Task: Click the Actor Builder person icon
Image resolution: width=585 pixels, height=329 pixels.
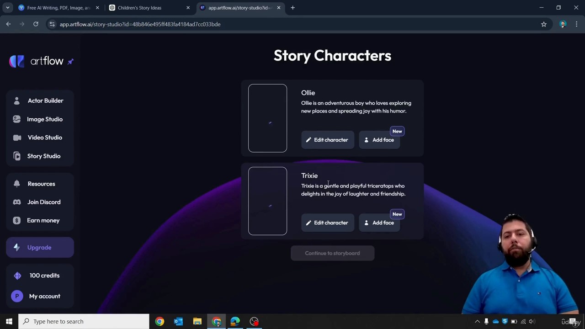Action: click(17, 101)
